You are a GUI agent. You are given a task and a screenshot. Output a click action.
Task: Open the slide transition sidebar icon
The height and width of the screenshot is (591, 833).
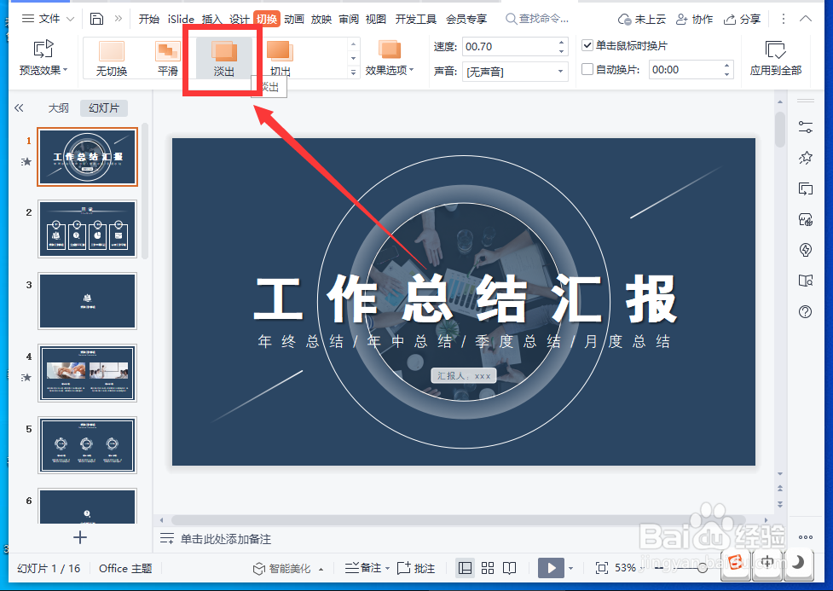click(x=806, y=188)
